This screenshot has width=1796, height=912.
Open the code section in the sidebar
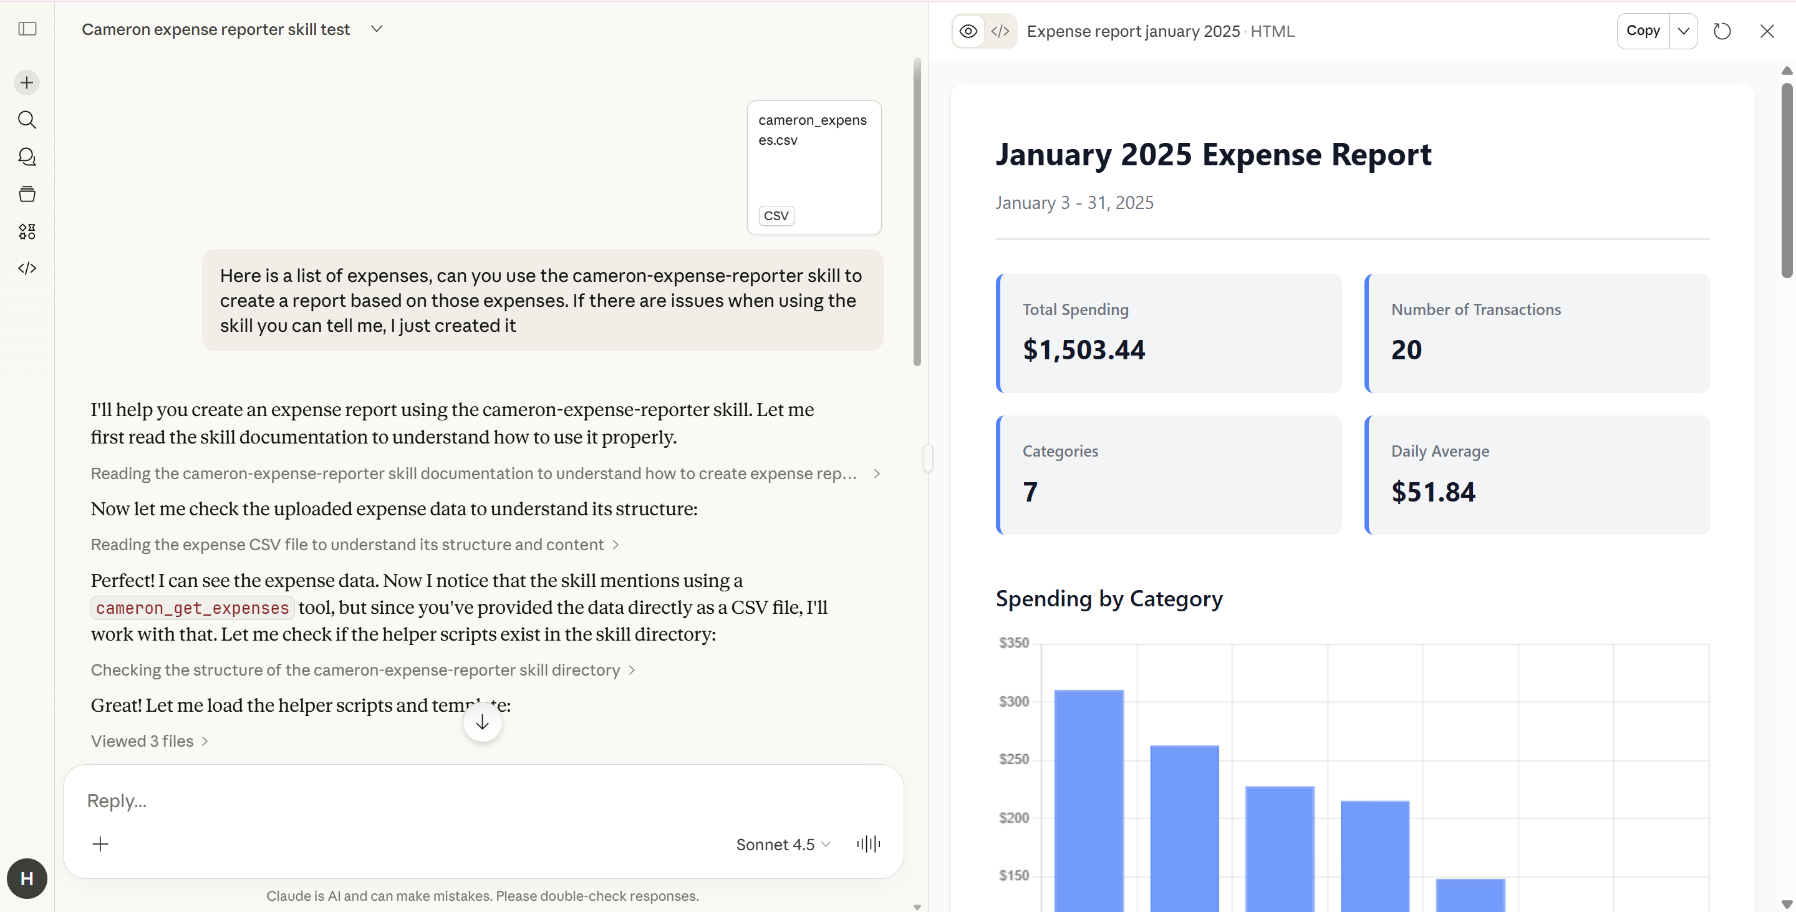pos(26,268)
